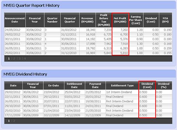Image resolution: width=177 pixels, height=130 pixels.
Task: Select ex-date 29/12/2011 in Dividend History
Action: click(51, 97)
